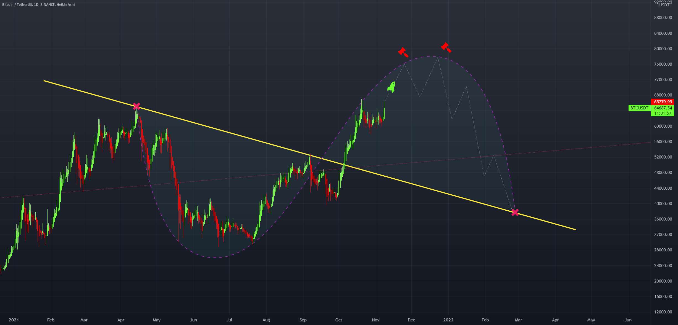Click the 2022 time axis label
Viewport: 678px width, 325px height.
[448, 320]
